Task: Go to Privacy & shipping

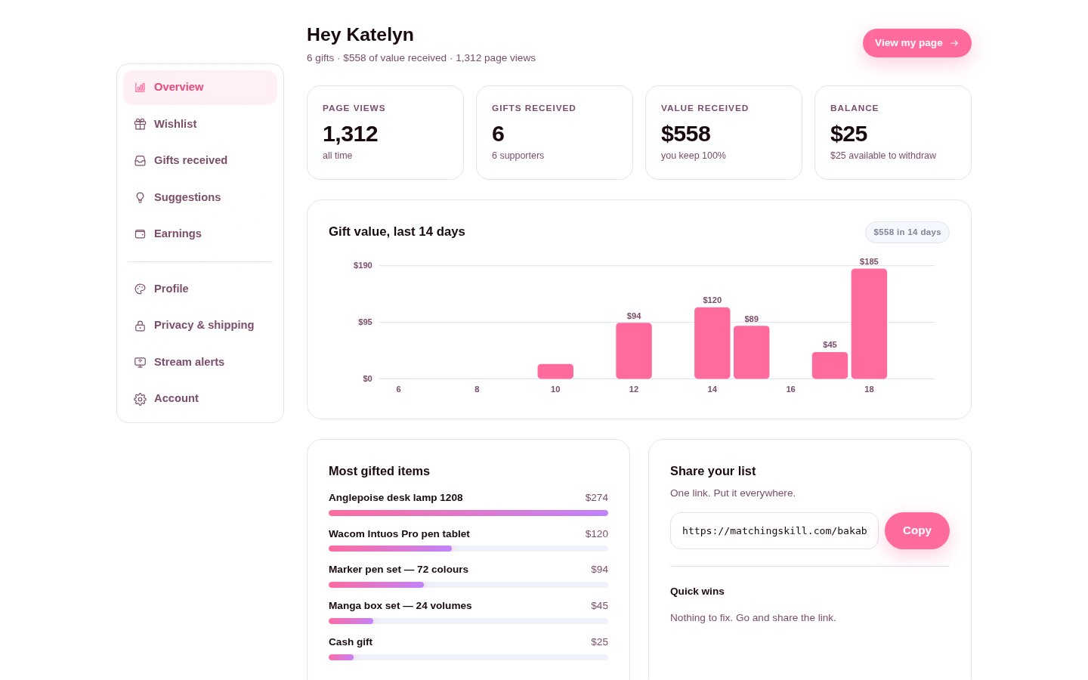Action: pyautogui.click(x=200, y=326)
